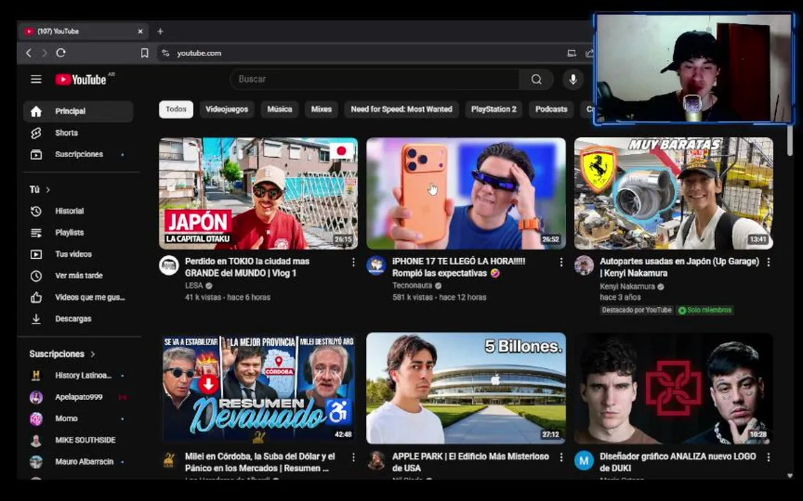The image size is (803, 501).
Task: Open options for Perdido en TOKIO video
Action: pos(353,262)
